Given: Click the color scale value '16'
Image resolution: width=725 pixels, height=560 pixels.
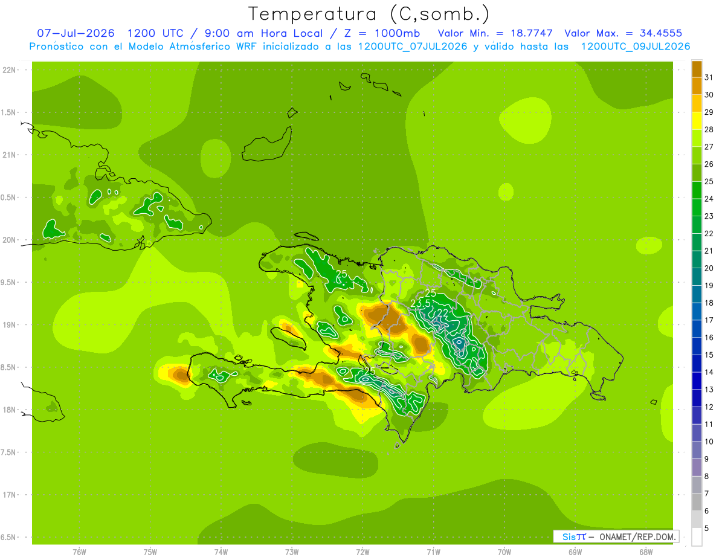Looking at the screenshot, I should [709, 338].
